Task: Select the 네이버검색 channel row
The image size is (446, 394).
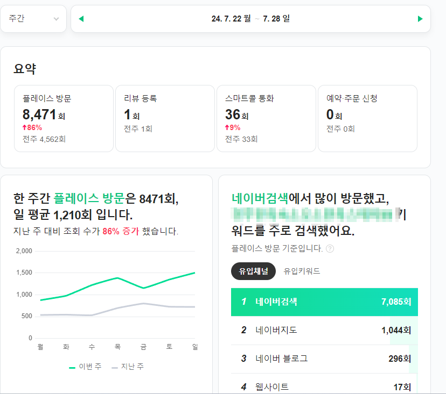Action: (x=325, y=302)
